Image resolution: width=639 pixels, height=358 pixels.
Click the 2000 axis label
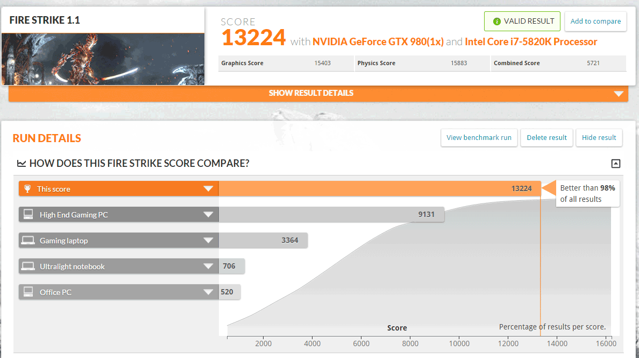click(263, 343)
